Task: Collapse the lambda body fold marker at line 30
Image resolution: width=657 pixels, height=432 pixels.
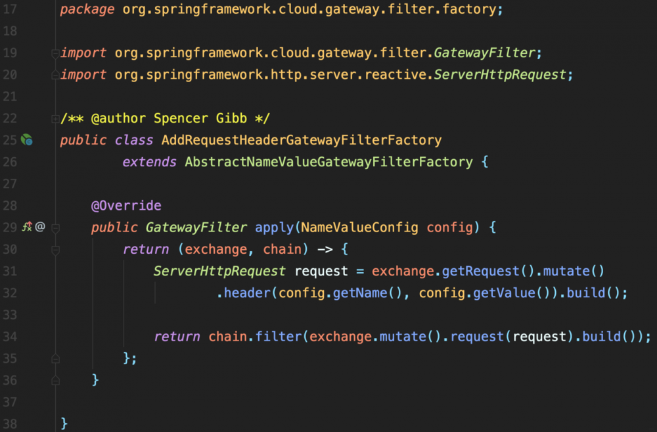Action: [56, 249]
